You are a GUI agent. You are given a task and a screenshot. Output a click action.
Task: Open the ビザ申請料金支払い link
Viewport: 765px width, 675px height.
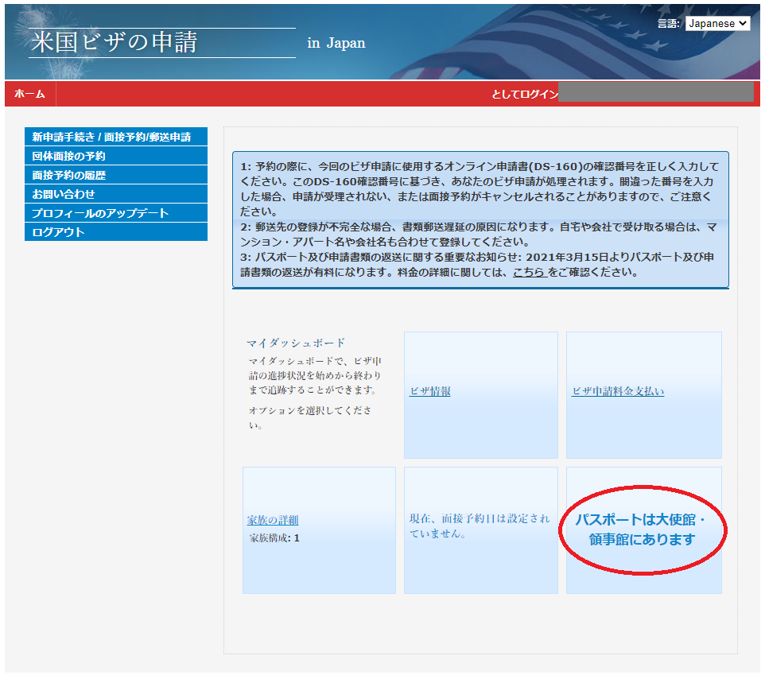(x=618, y=391)
